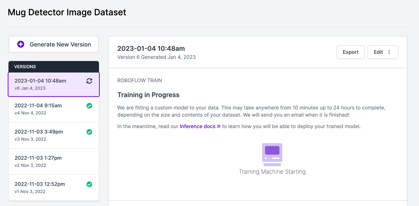Click the training machine computer icon
Image resolution: width=419 pixels, height=206 pixels.
click(272, 154)
